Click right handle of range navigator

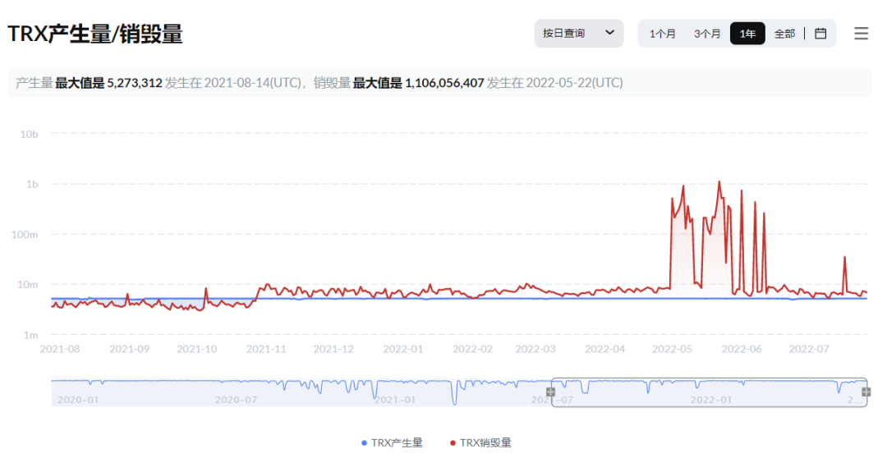pos(866,392)
